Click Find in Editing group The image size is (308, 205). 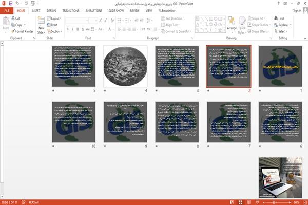279,18
